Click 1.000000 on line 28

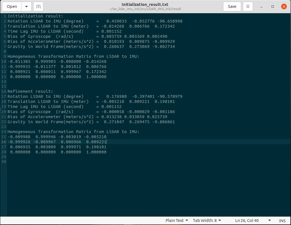coord(96,152)
